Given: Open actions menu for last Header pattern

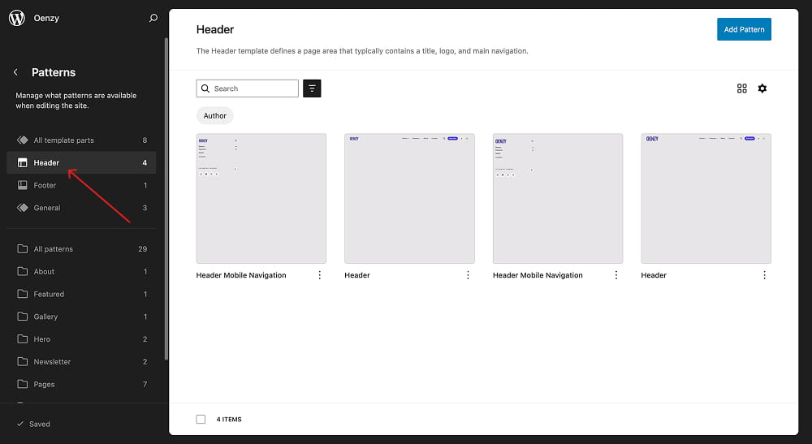Looking at the screenshot, I should [764, 275].
